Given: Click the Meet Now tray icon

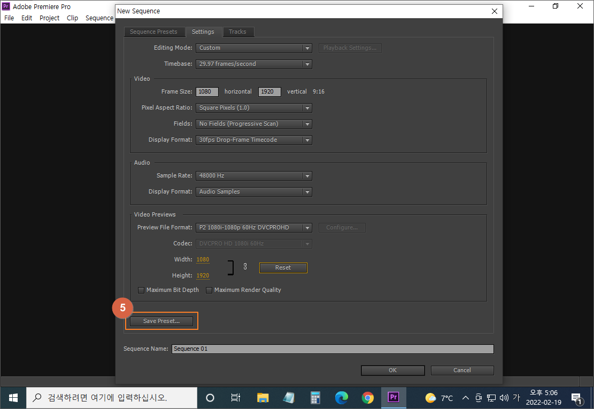Looking at the screenshot, I should click(479, 398).
